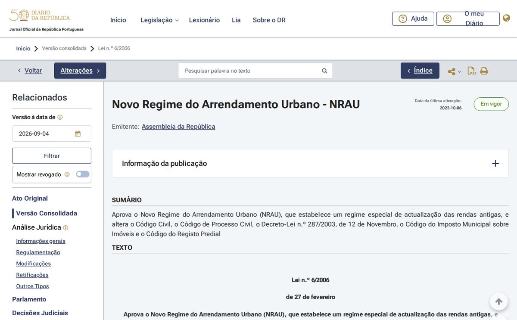
Task: Click the search magnifier icon
Action: coord(324,71)
